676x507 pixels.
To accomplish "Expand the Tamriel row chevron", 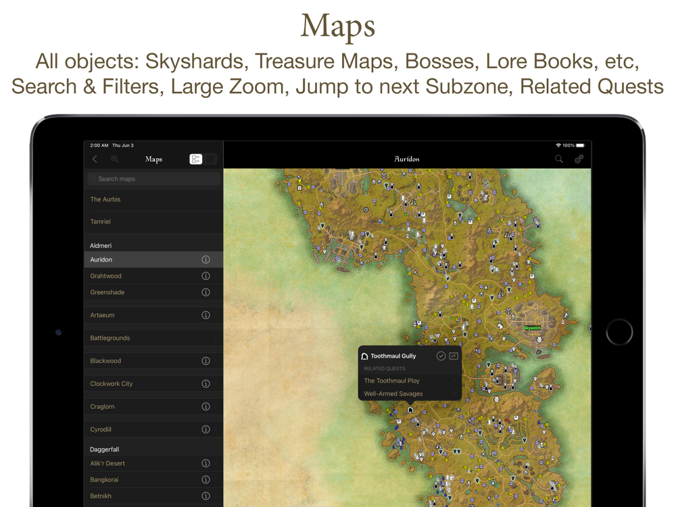I will [216, 222].
